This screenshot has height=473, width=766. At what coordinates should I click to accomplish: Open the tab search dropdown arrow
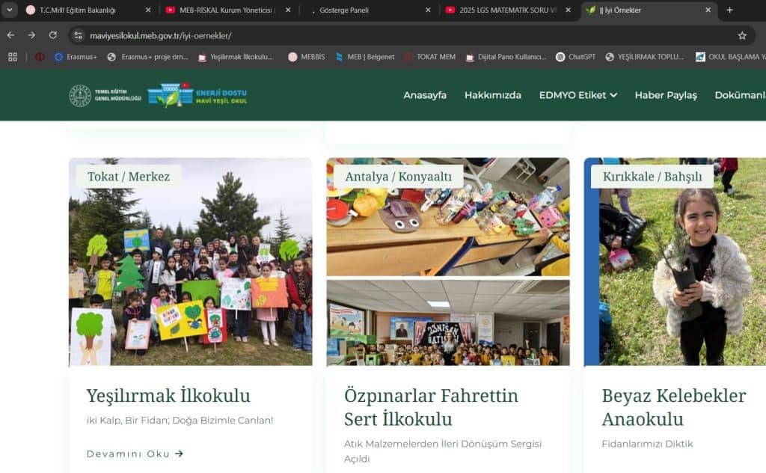click(10, 10)
